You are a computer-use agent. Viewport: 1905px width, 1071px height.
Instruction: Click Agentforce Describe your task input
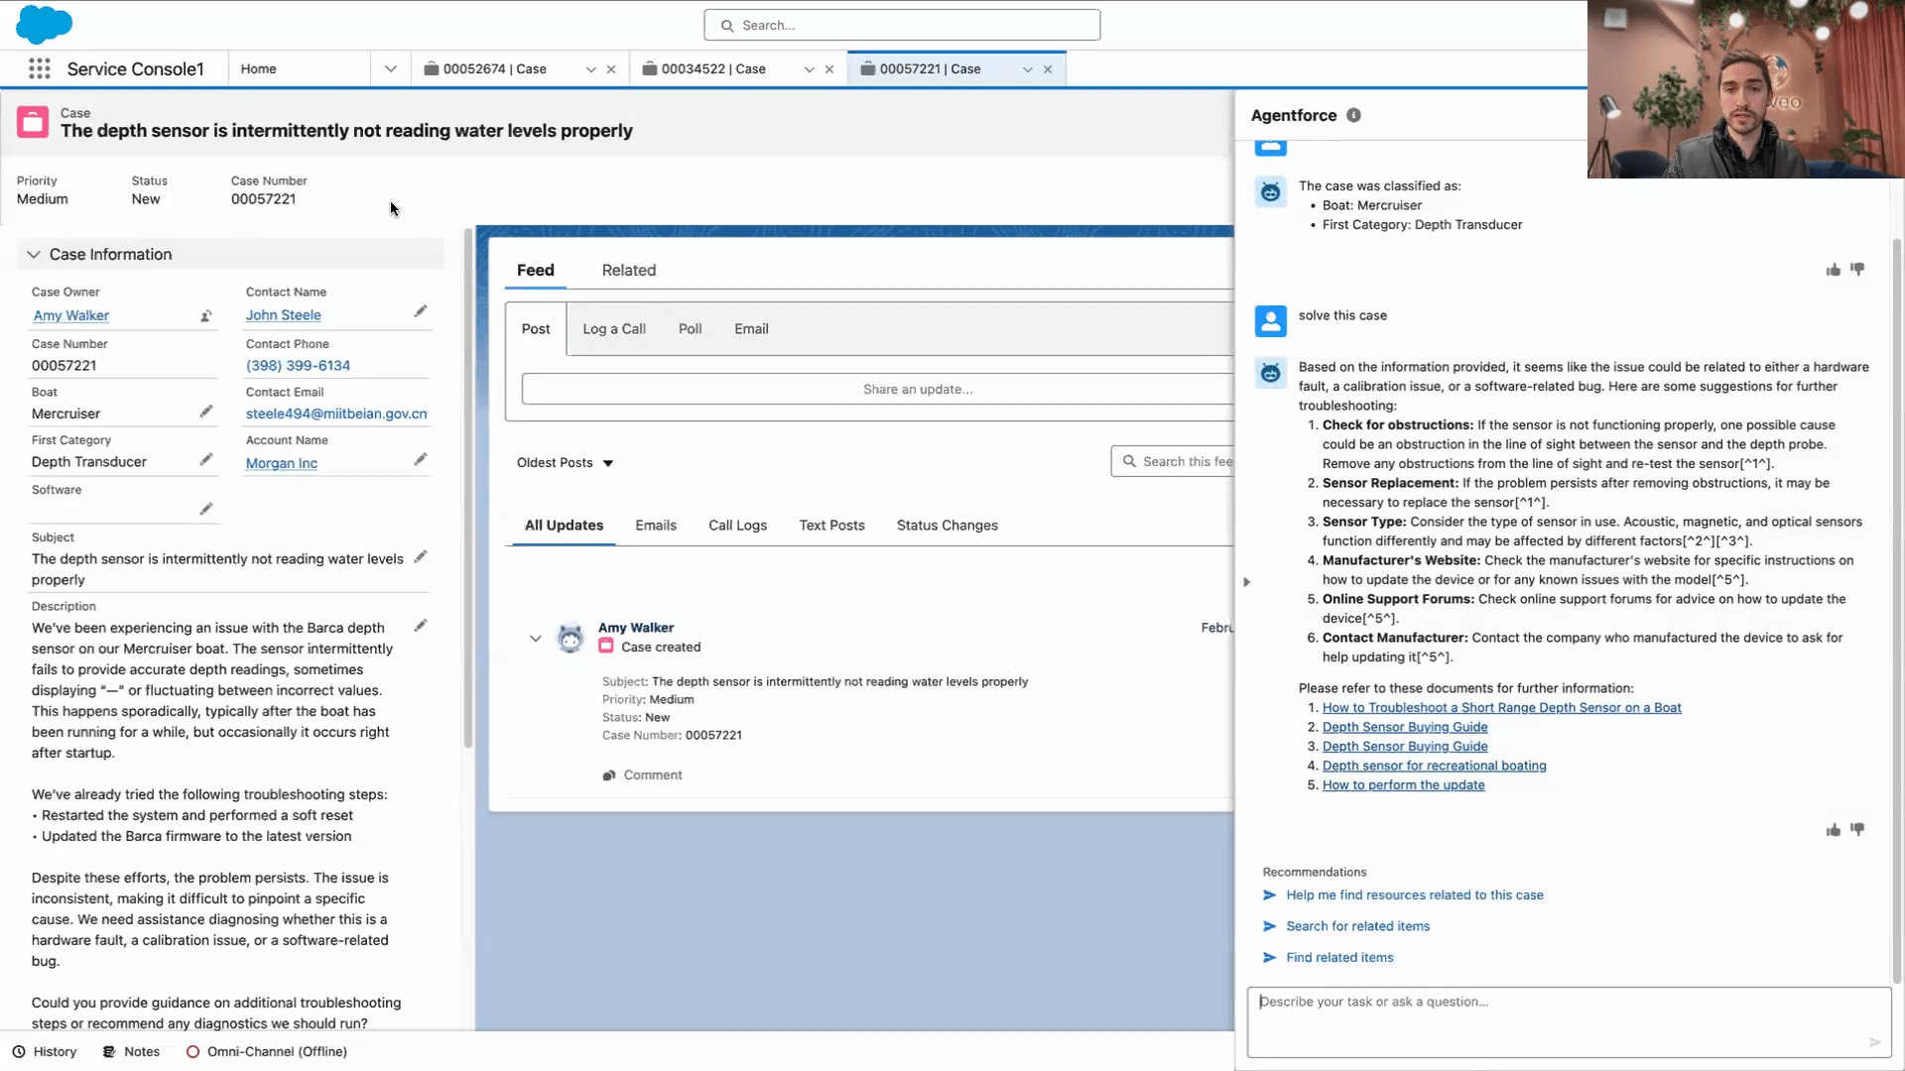coord(1569,1022)
